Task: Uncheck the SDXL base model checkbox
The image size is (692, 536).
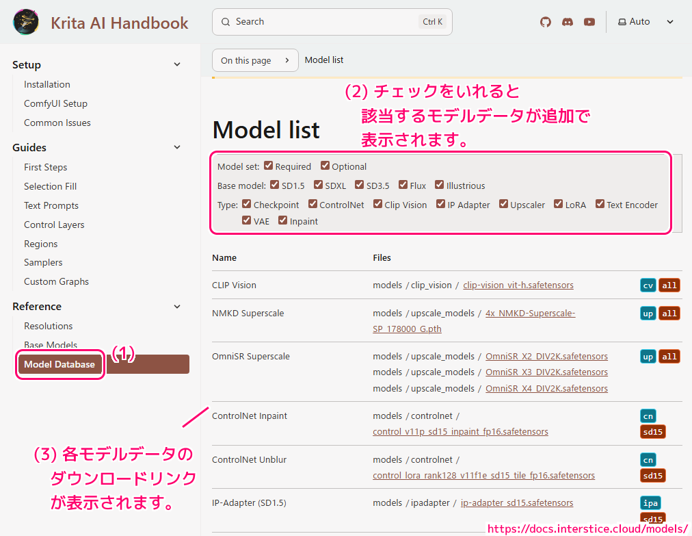Action: click(x=318, y=185)
